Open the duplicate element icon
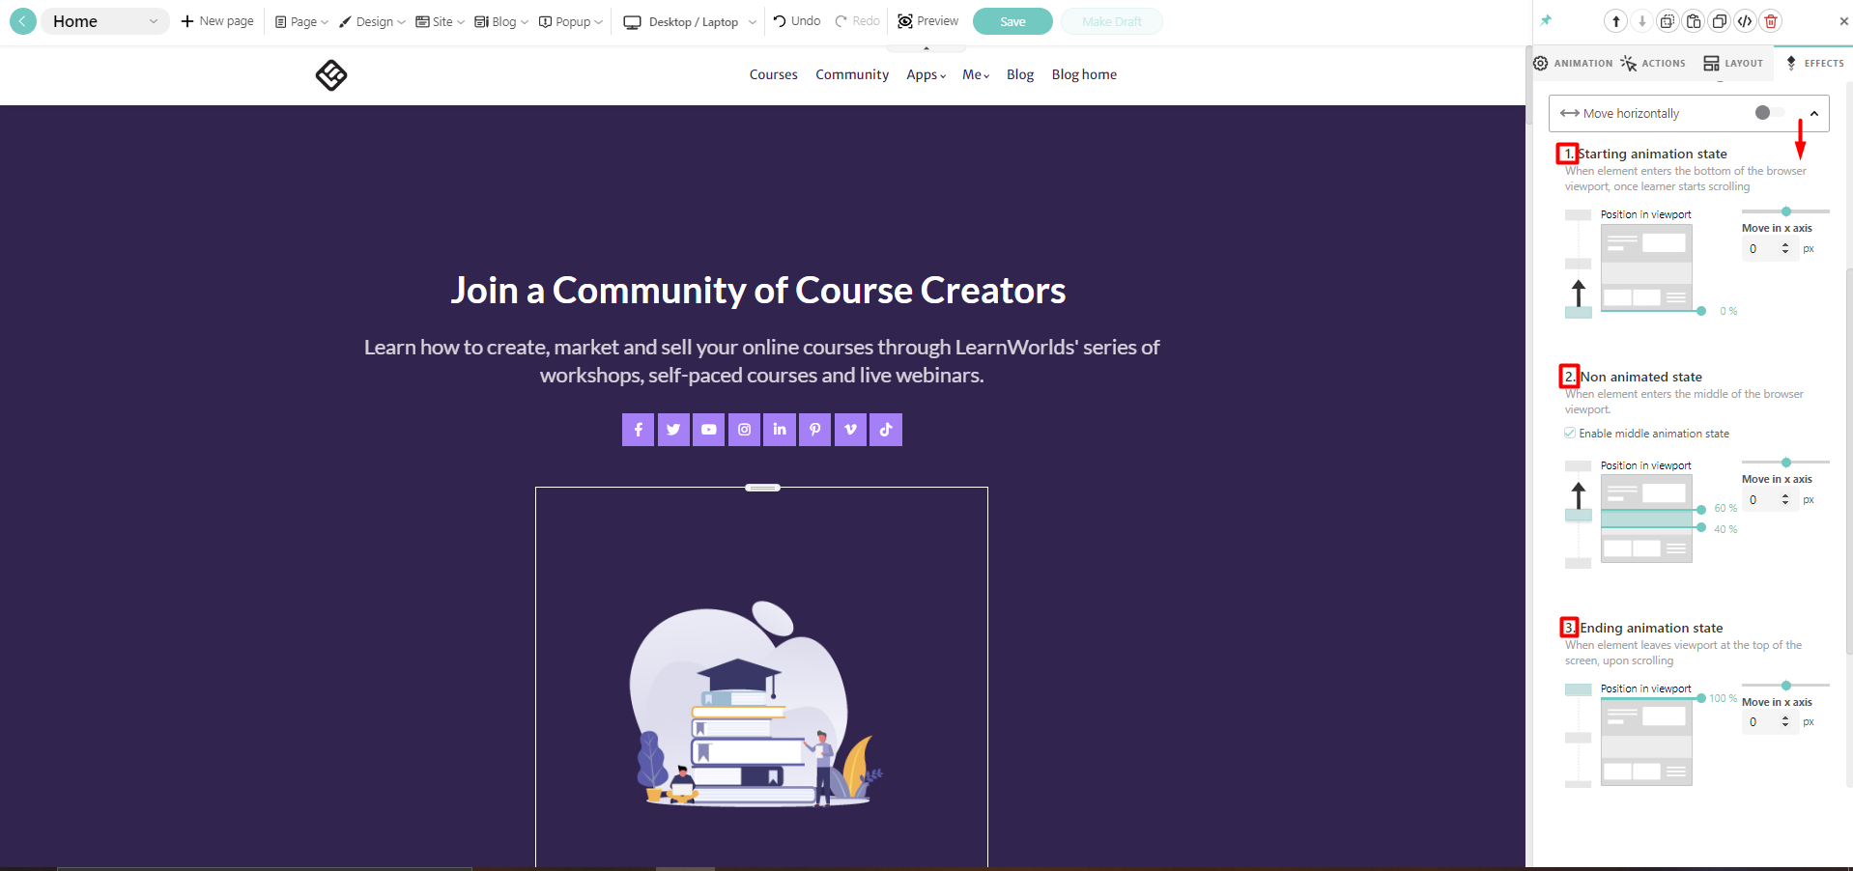The height and width of the screenshot is (871, 1853). (x=1719, y=20)
